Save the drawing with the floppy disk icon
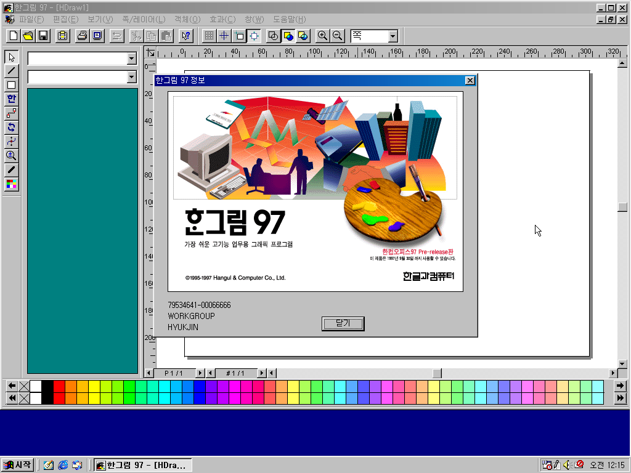This screenshot has width=631, height=473. 43,36
